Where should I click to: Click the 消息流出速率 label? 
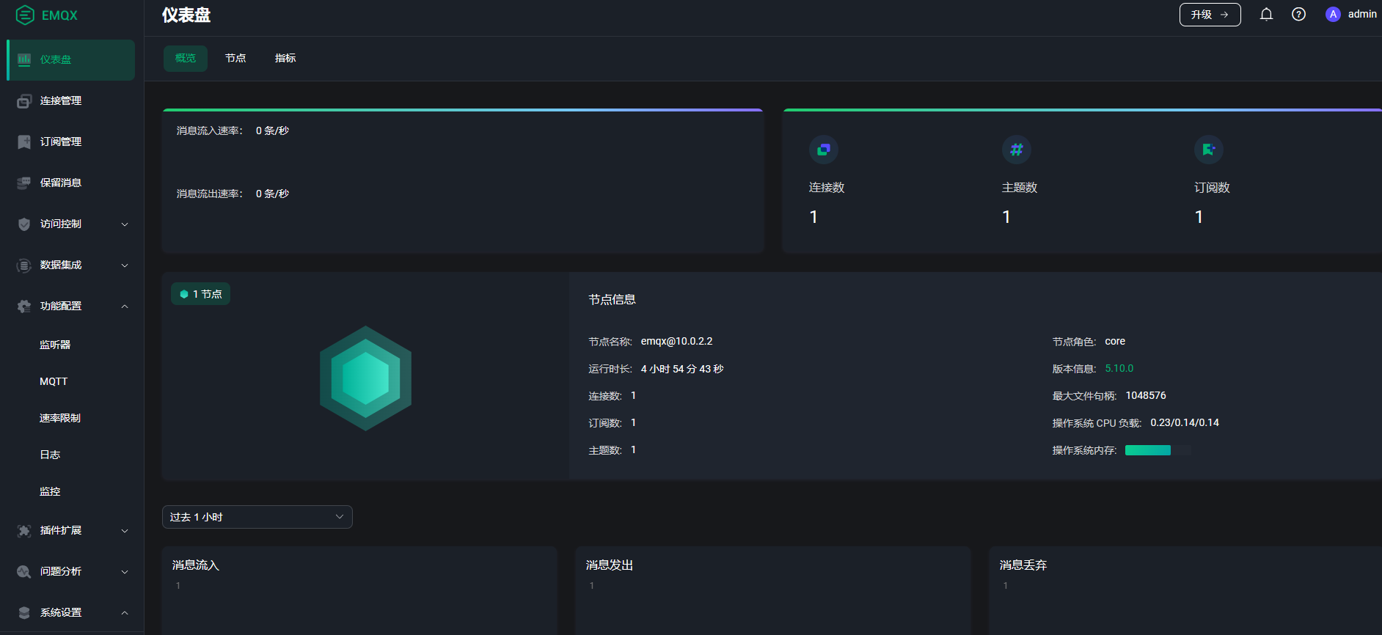210,194
